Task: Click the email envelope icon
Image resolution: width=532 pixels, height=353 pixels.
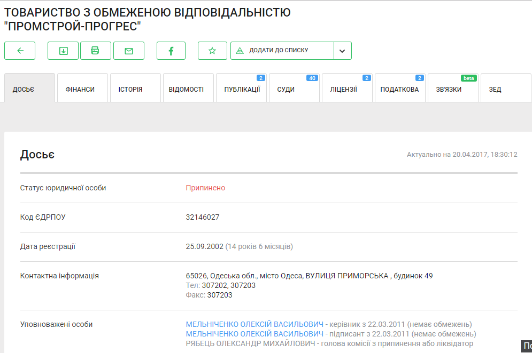Action: tap(129, 51)
